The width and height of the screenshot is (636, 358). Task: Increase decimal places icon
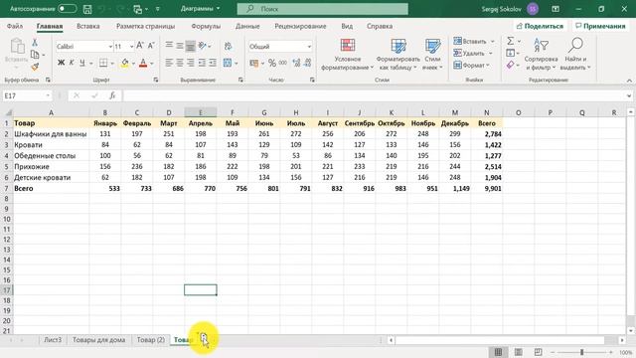[x=296, y=63]
